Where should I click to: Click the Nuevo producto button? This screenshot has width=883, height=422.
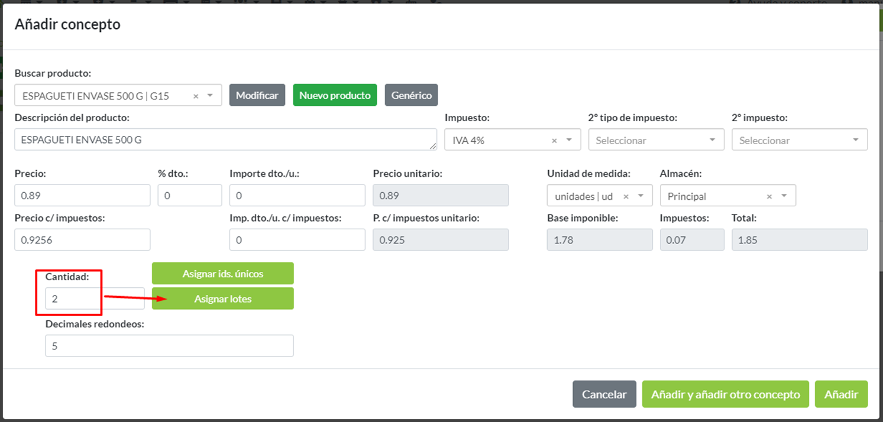(x=335, y=95)
